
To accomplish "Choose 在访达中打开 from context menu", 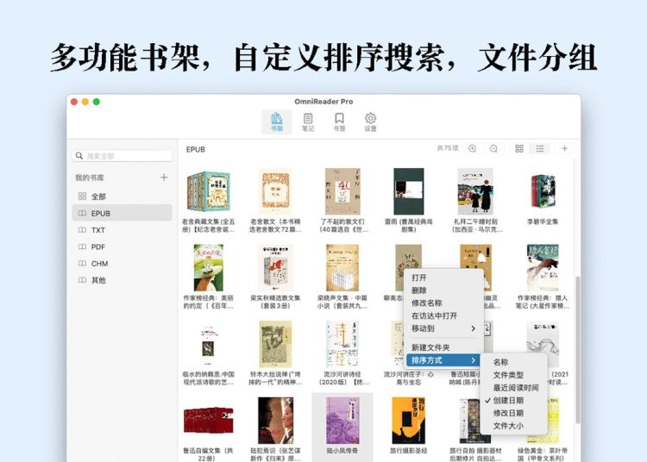I will (435, 315).
